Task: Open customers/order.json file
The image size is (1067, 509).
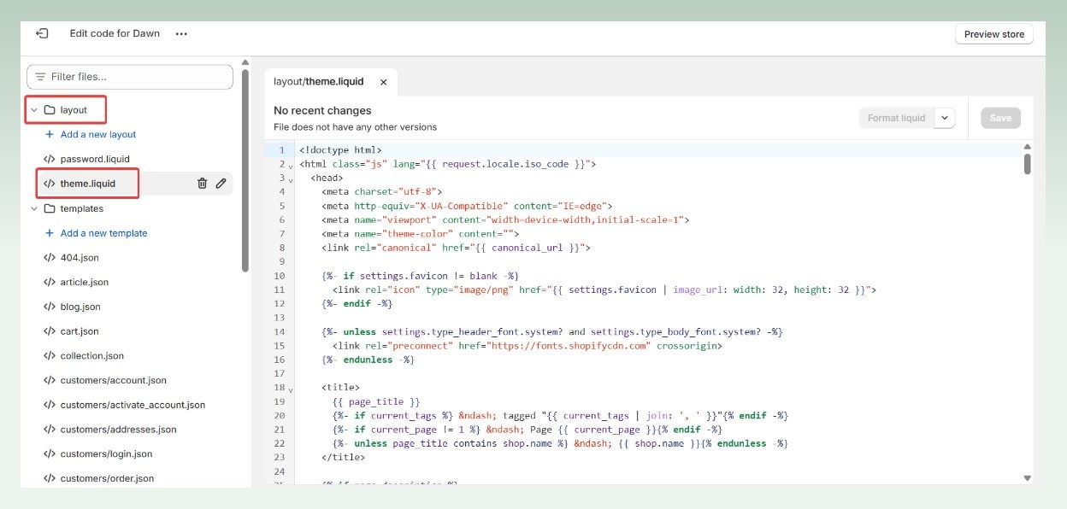Action: click(108, 479)
